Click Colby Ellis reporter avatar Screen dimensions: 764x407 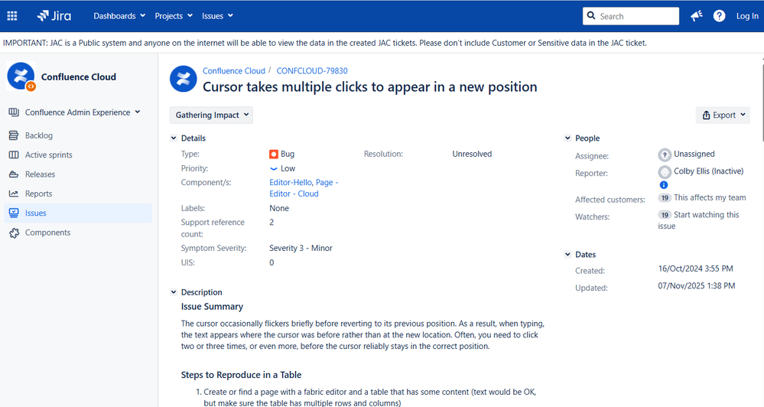click(x=665, y=172)
